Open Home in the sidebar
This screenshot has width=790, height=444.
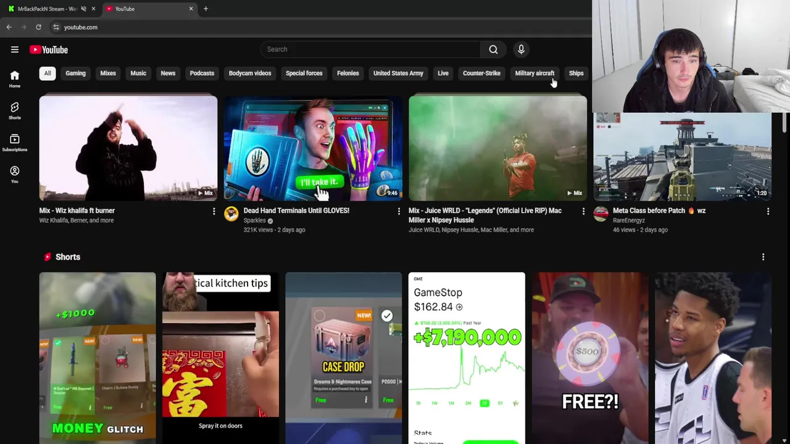click(x=15, y=78)
